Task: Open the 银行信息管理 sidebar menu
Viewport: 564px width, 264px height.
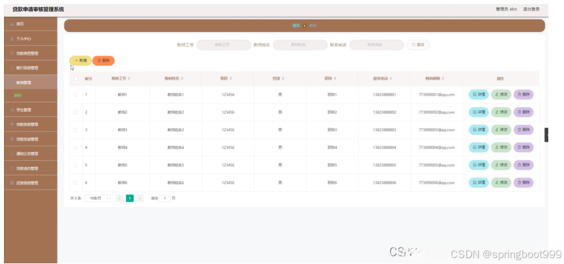Action: [x=31, y=68]
